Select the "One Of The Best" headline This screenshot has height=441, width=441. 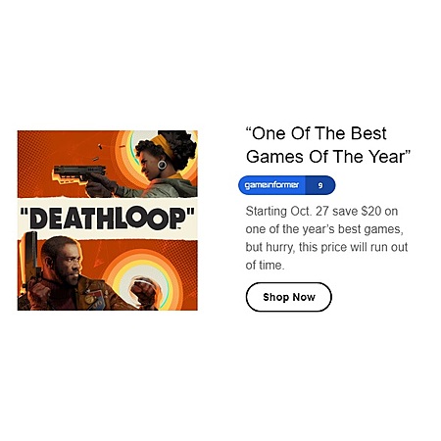coord(316,133)
